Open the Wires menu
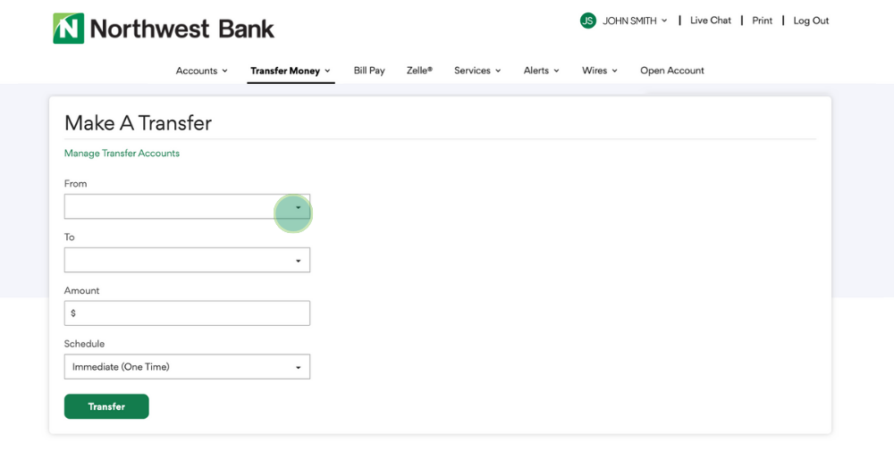Viewport: 894px width, 467px height. pos(600,71)
